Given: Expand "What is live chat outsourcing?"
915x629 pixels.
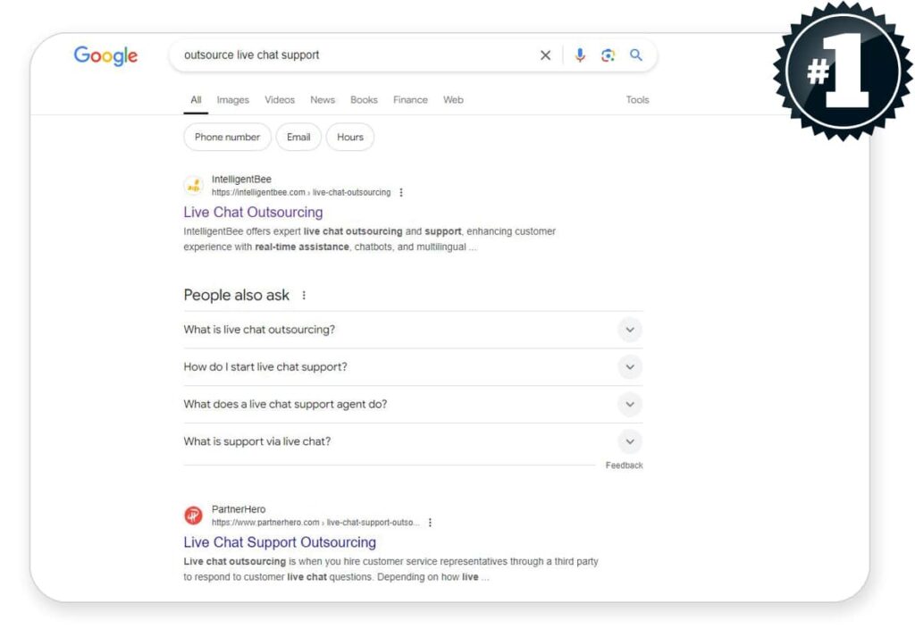Looking at the screenshot, I should coord(629,330).
